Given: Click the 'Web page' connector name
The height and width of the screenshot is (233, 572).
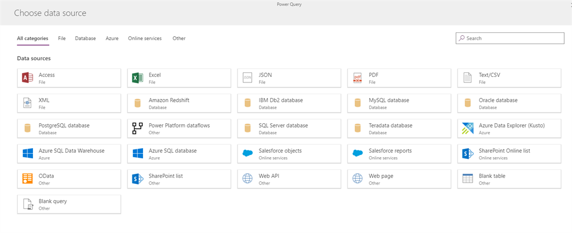Looking at the screenshot, I should click(x=381, y=176).
